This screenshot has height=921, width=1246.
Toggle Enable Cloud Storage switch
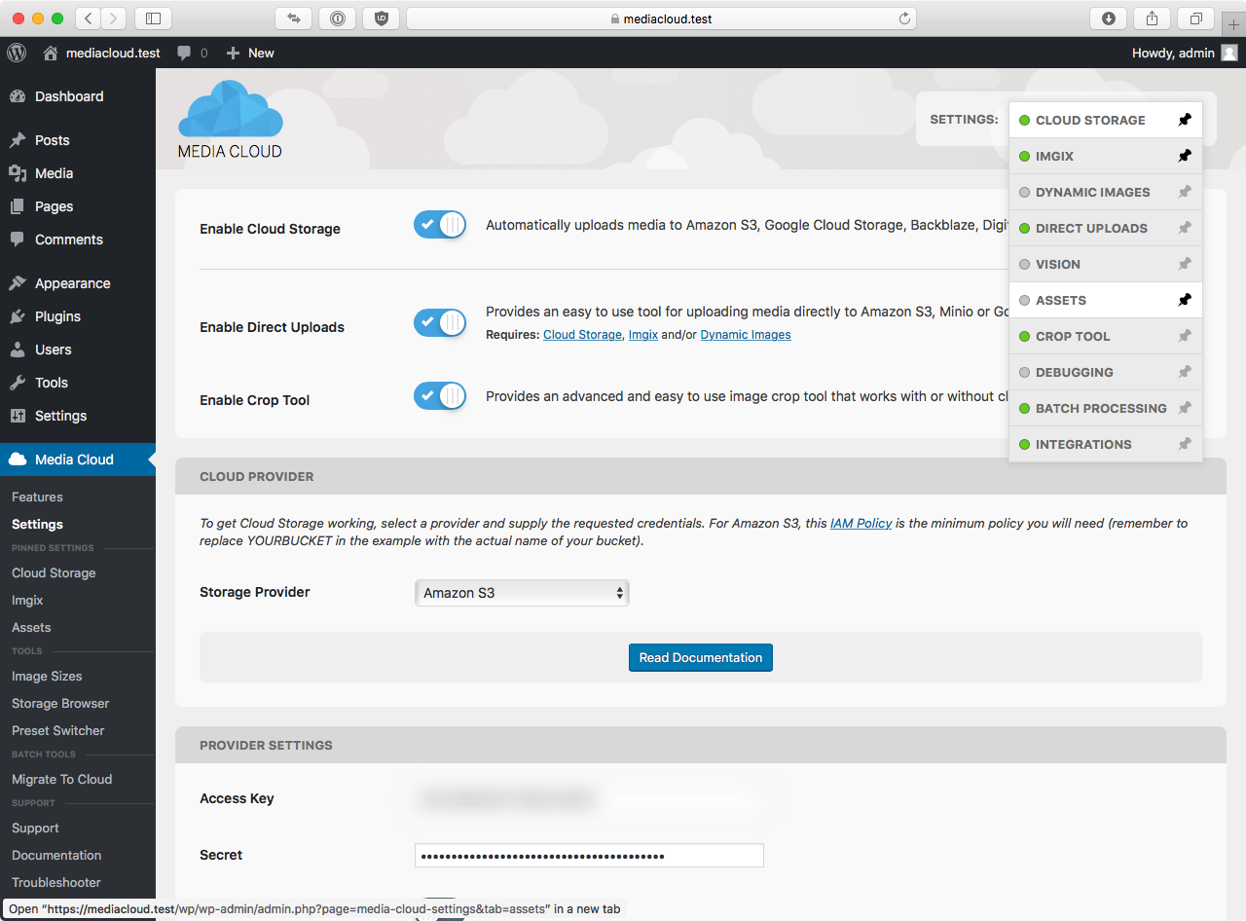coord(440,225)
